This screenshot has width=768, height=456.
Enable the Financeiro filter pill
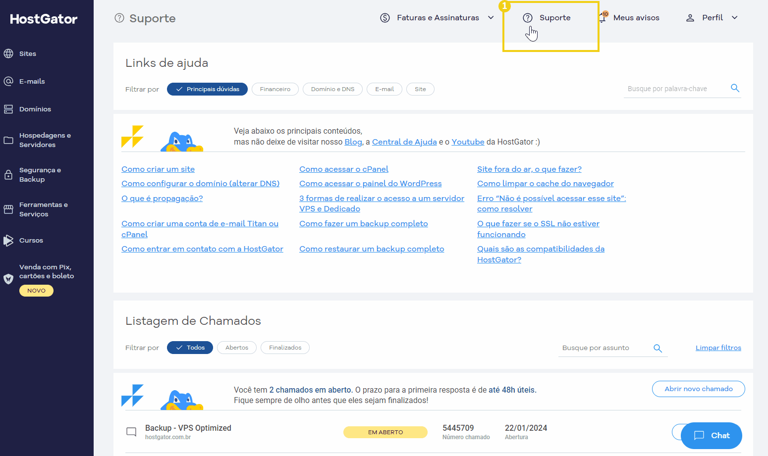275,89
